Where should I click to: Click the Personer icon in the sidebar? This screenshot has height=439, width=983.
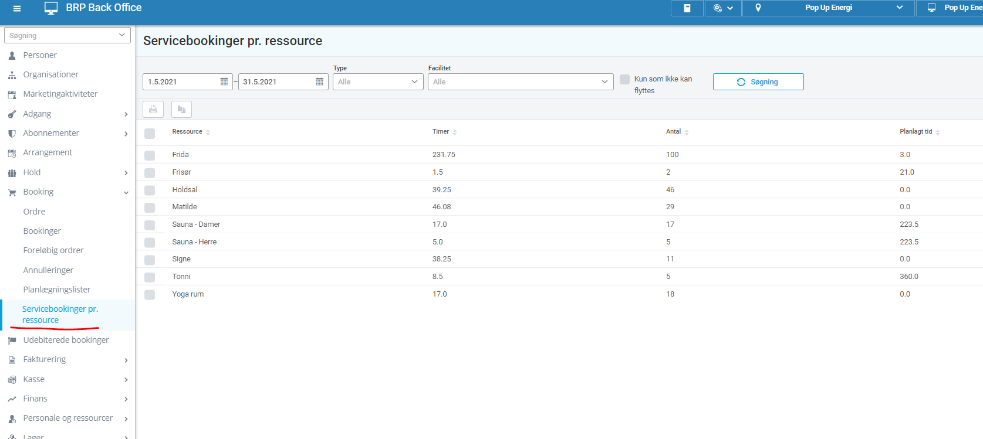[12, 56]
